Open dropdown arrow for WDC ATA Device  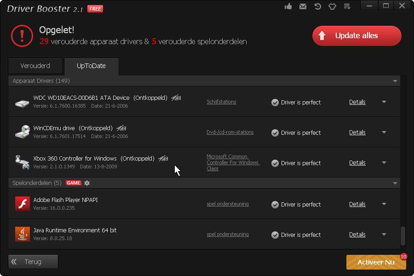(384, 102)
